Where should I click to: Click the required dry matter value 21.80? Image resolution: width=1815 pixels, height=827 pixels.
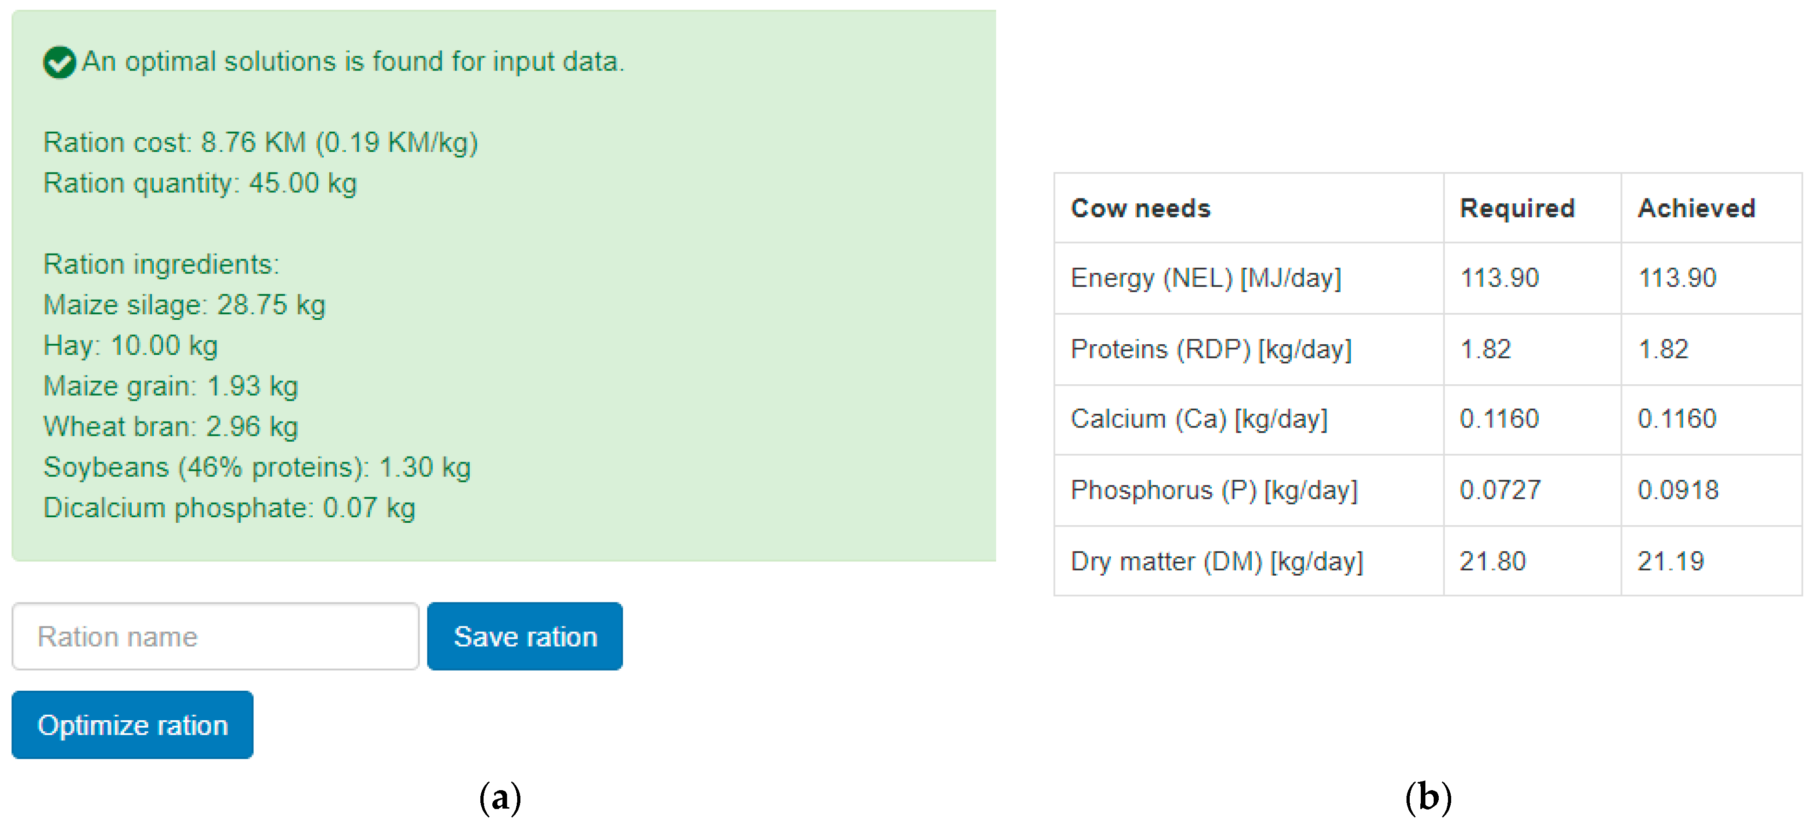[1492, 561]
